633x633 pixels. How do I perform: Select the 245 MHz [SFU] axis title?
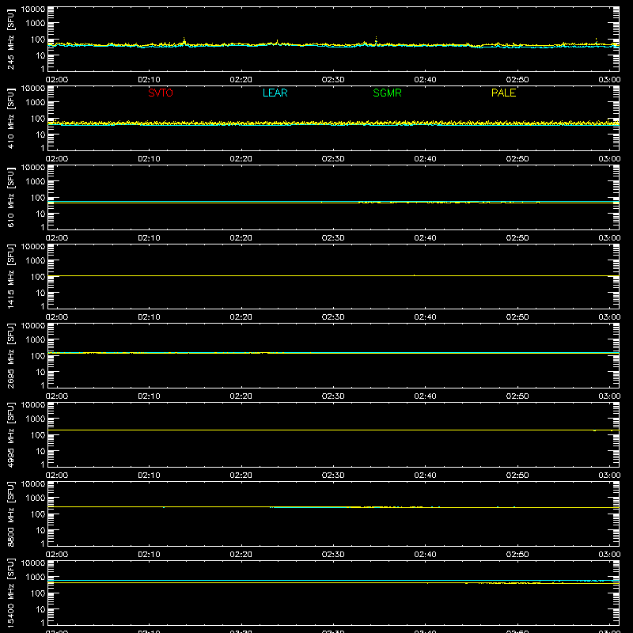pyautogui.click(x=10, y=39)
